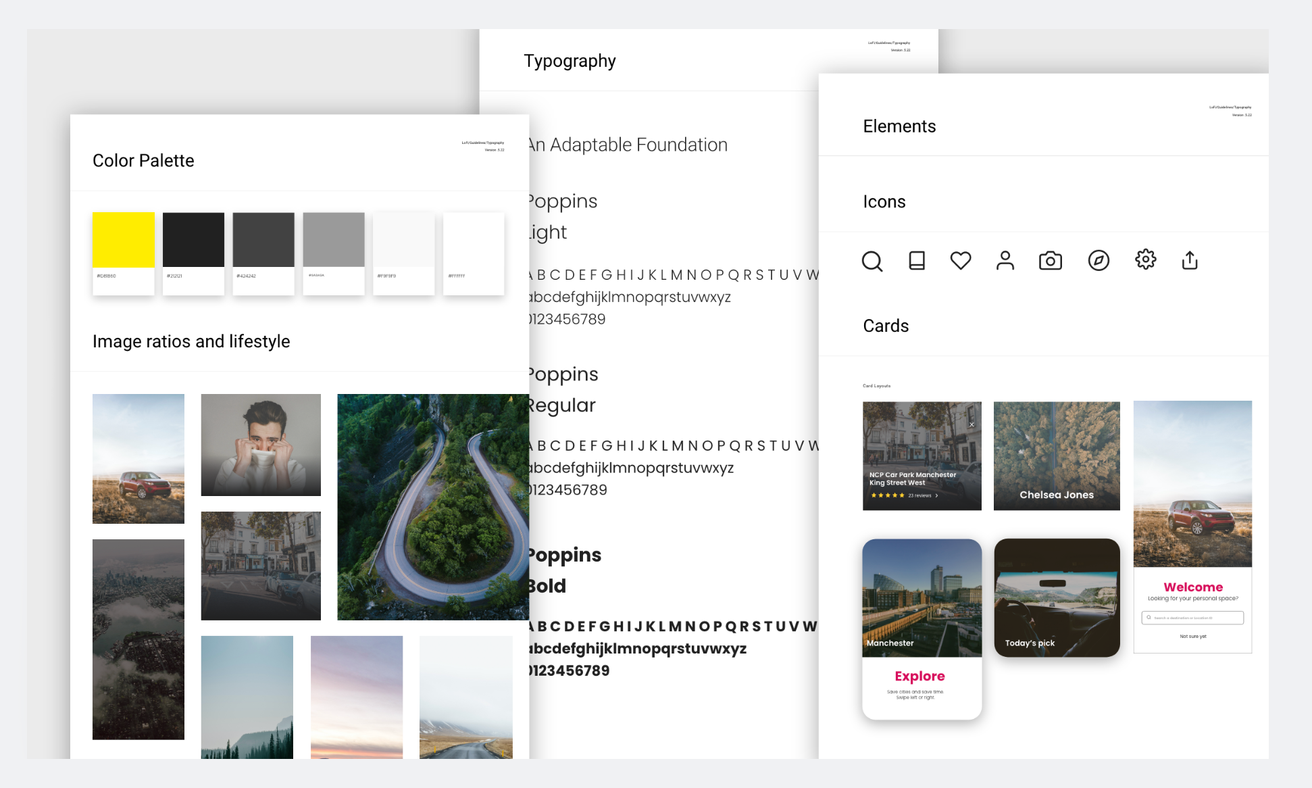Click the camera icon

pyautogui.click(x=1051, y=260)
